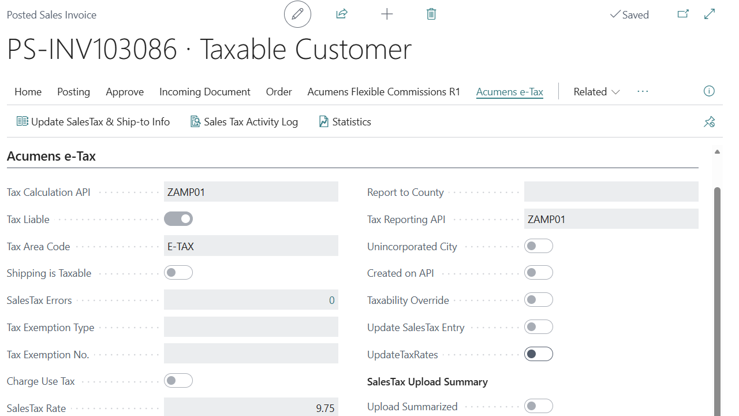739x416 pixels.
Task: Click the SalesTax Rate field
Action: coord(251,407)
